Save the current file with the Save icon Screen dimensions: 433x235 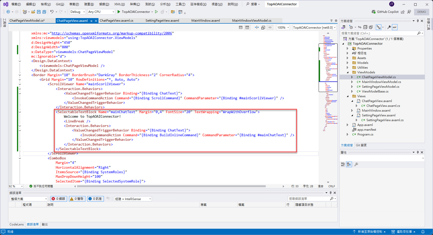point(39,12)
